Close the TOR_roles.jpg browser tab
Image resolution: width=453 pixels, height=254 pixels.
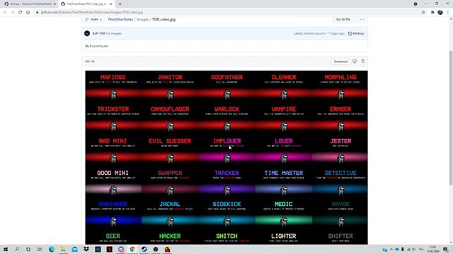click(x=111, y=4)
